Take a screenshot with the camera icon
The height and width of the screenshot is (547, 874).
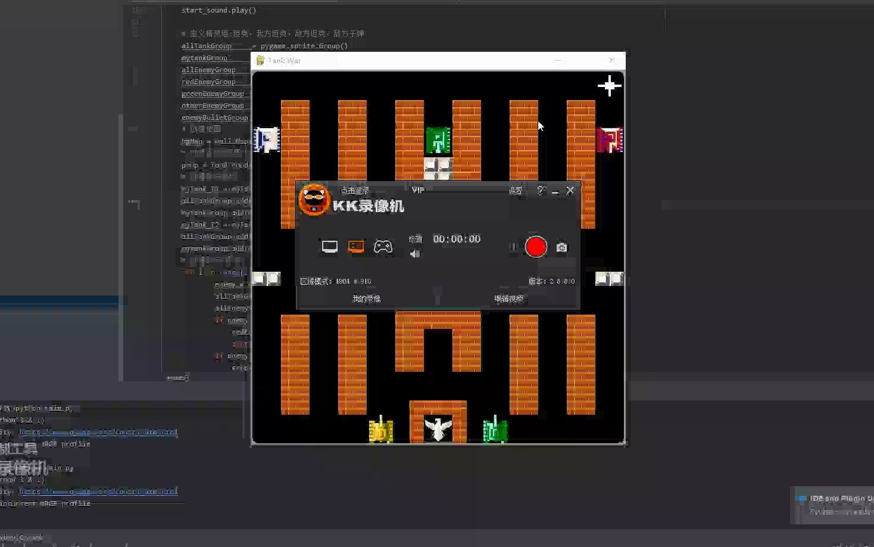(561, 247)
